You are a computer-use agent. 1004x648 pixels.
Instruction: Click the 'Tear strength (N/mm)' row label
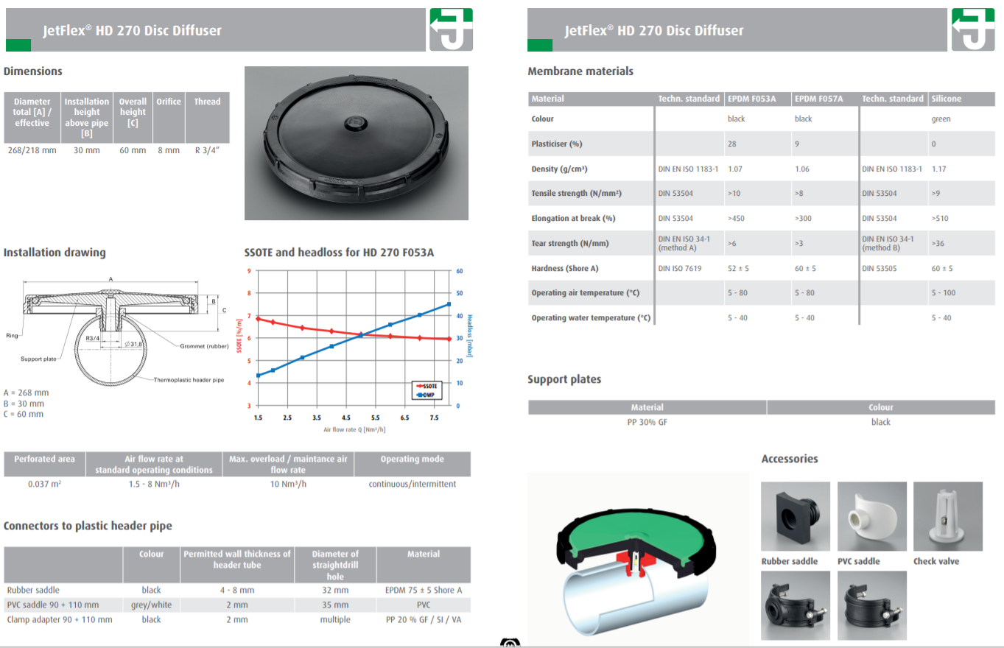pyautogui.click(x=570, y=243)
